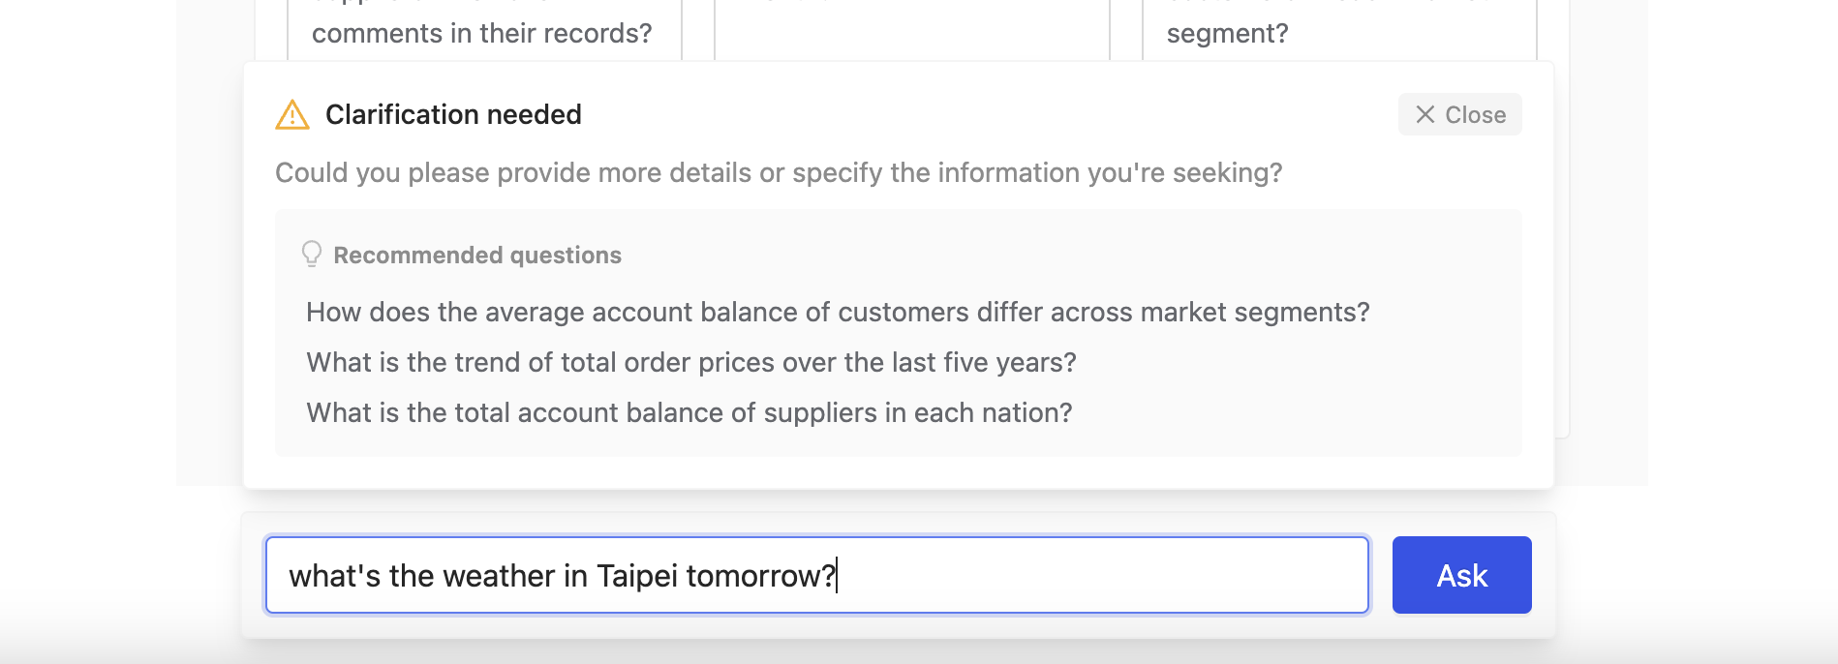Open the card ending 'comments in their records?'
1838x664 pixels.
(x=484, y=29)
